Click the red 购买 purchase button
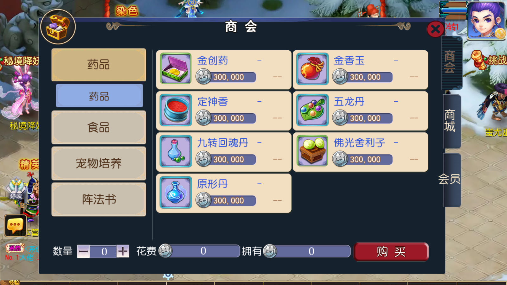 (x=391, y=252)
